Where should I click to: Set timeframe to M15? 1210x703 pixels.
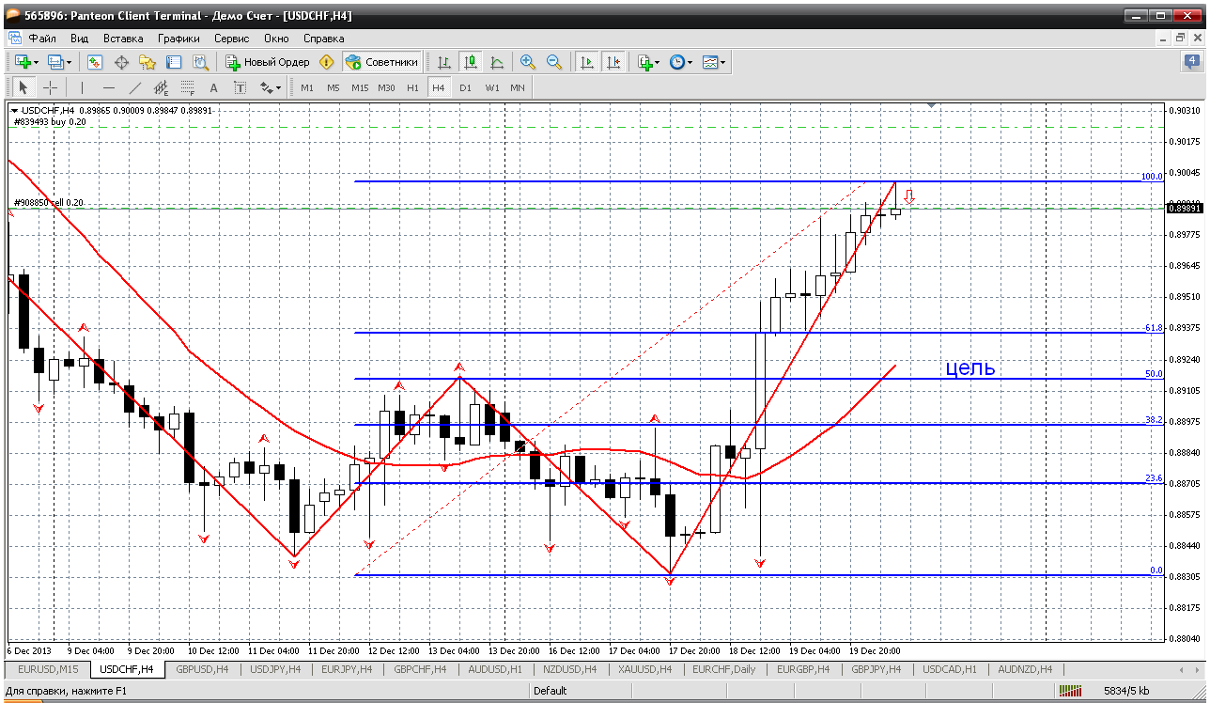click(x=360, y=87)
